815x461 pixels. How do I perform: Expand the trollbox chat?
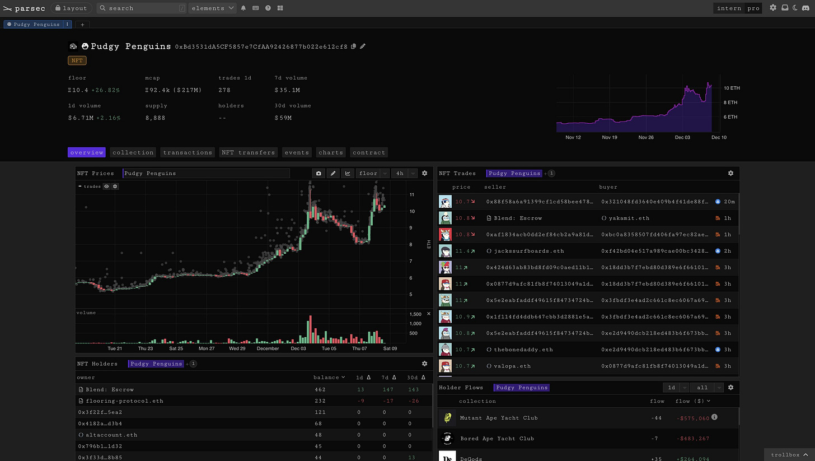(x=789, y=455)
